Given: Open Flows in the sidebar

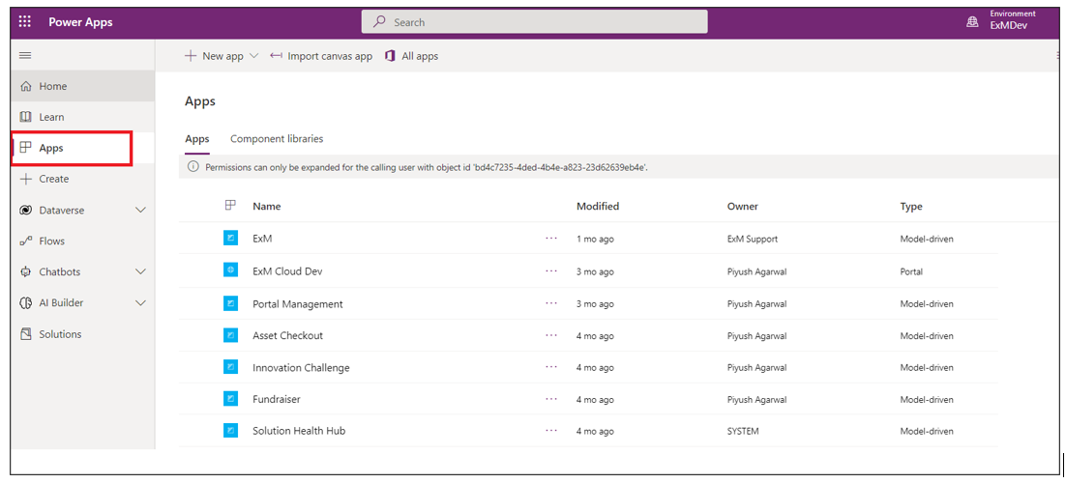Looking at the screenshot, I should click(83, 241).
